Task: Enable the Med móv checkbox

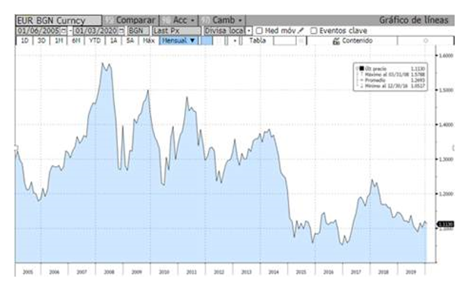Action: coord(259,31)
